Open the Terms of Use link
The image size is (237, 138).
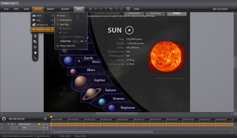pos(65,136)
